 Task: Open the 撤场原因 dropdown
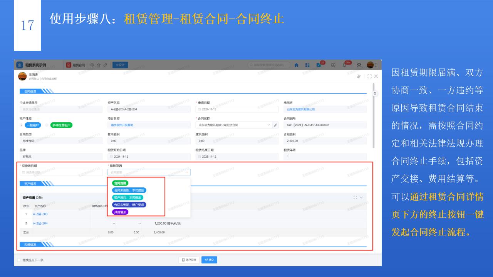tap(149, 172)
